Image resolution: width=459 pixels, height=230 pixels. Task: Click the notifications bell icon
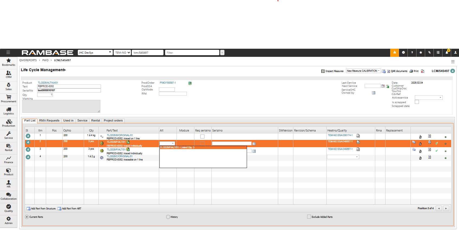(x=447, y=52)
